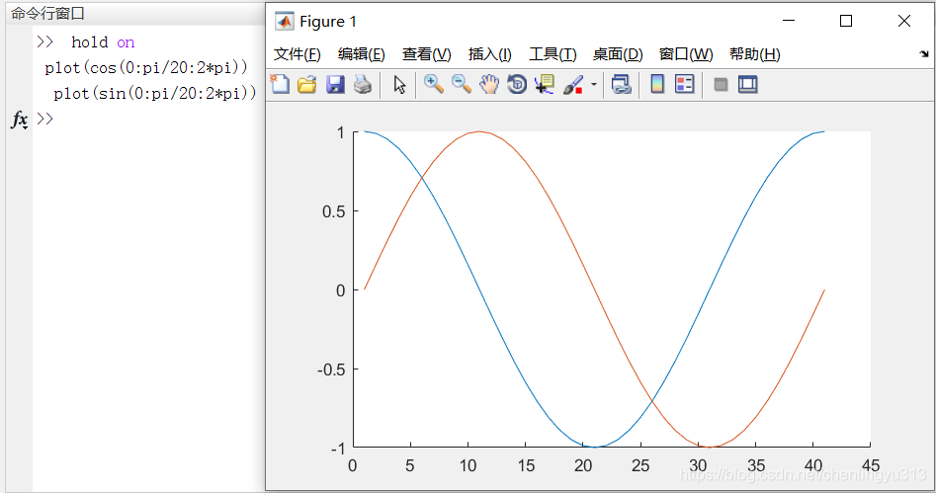Click the orange sine curve in the plot
Viewport: 936px width, 493px height.
[x=597, y=290]
